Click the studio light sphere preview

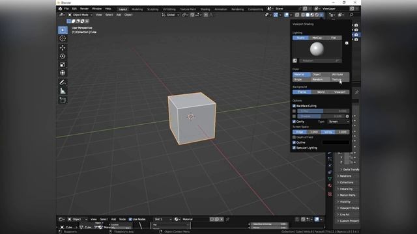pos(317,49)
